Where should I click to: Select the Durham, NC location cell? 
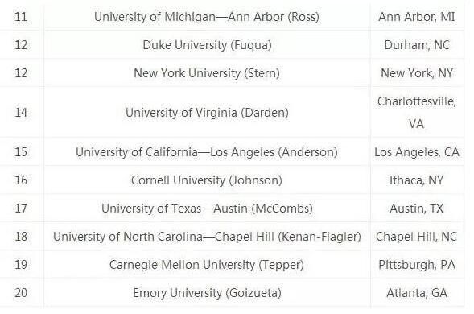point(417,45)
